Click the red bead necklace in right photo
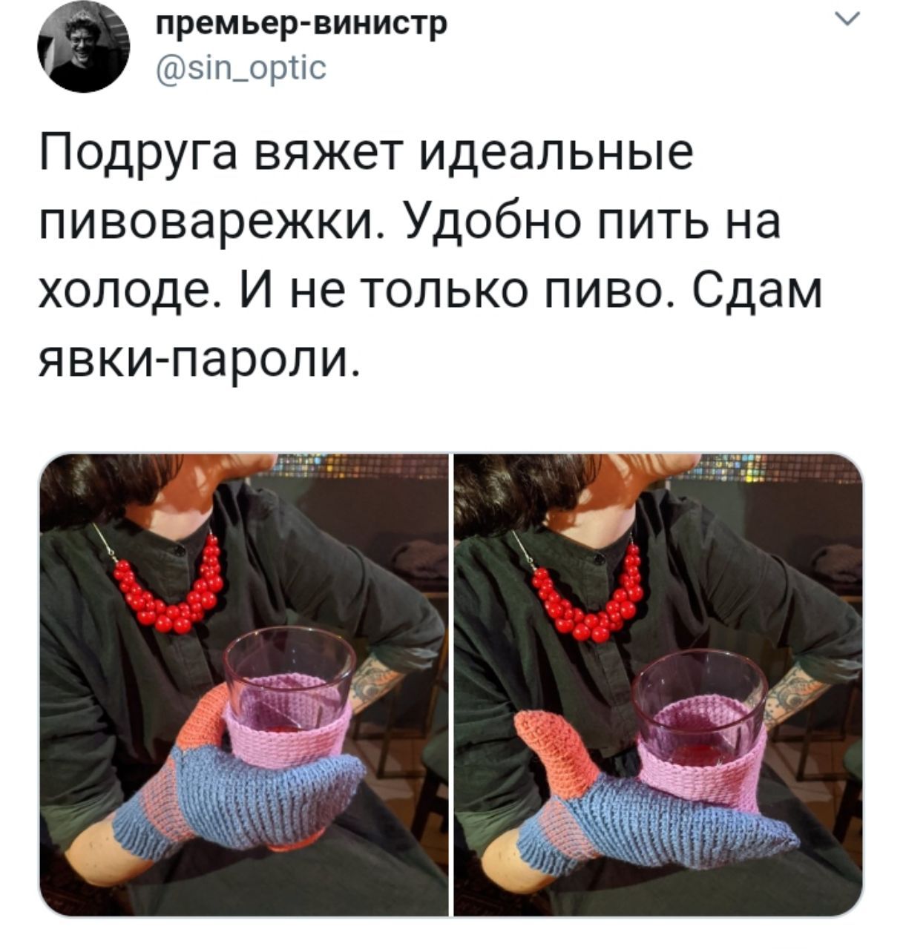The height and width of the screenshot is (949, 903). (x=586, y=592)
